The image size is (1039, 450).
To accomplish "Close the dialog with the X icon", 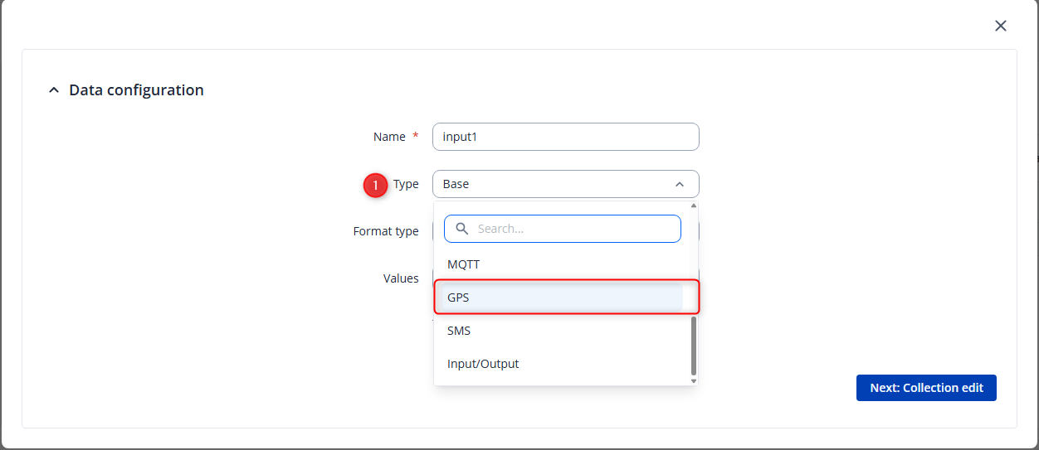I will [1000, 26].
